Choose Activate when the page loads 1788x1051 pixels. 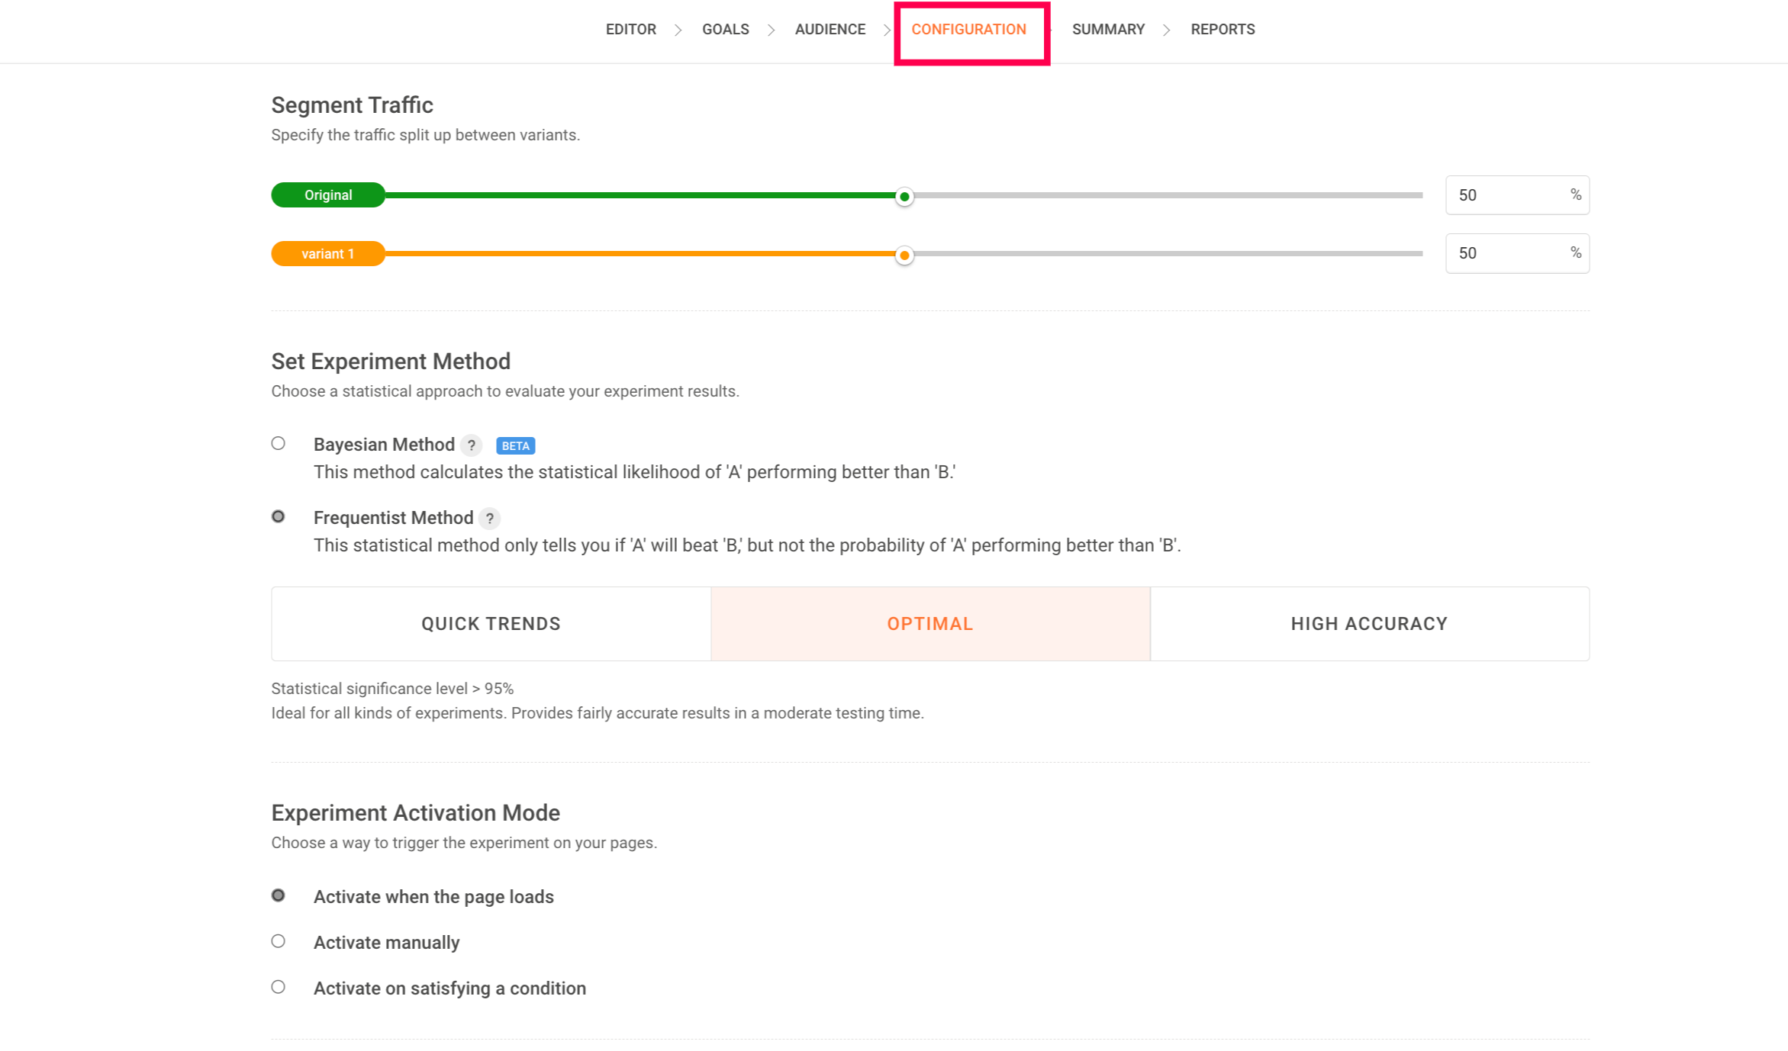pos(279,895)
